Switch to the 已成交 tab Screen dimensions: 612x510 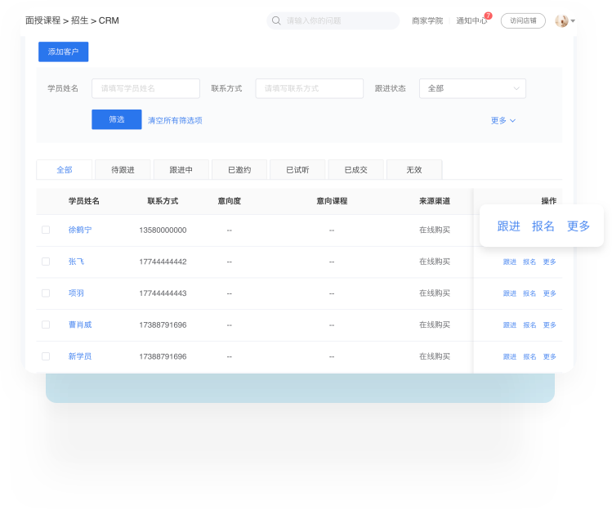[355, 170]
